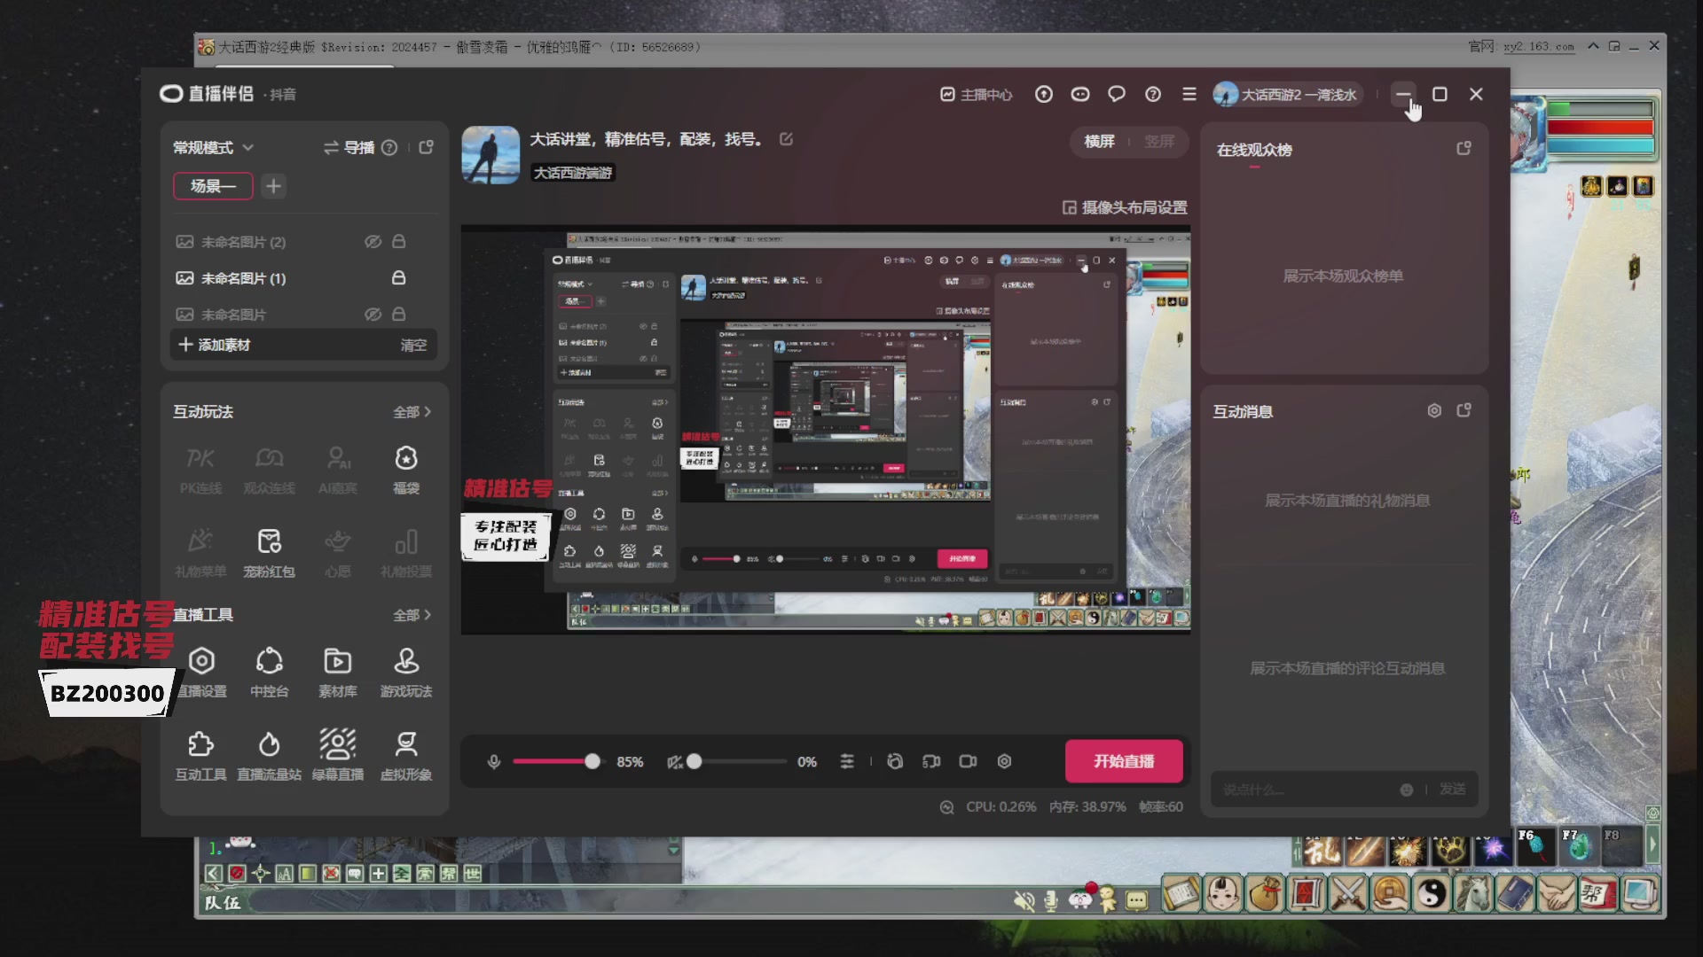Open the 主播中心 anchor center
The height and width of the screenshot is (957, 1703).
(x=976, y=95)
